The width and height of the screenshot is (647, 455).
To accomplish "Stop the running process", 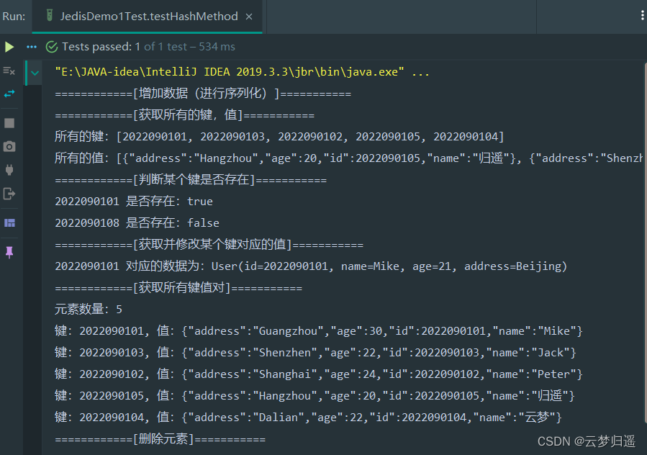I will pos(9,122).
